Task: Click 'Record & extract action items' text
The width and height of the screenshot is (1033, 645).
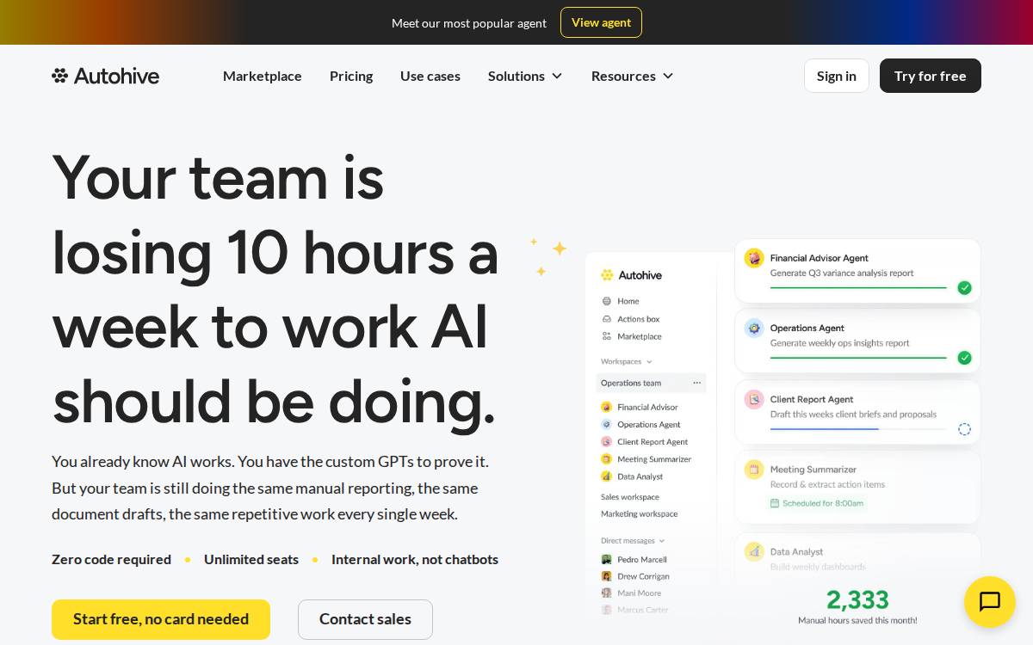Action: [827, 484]
